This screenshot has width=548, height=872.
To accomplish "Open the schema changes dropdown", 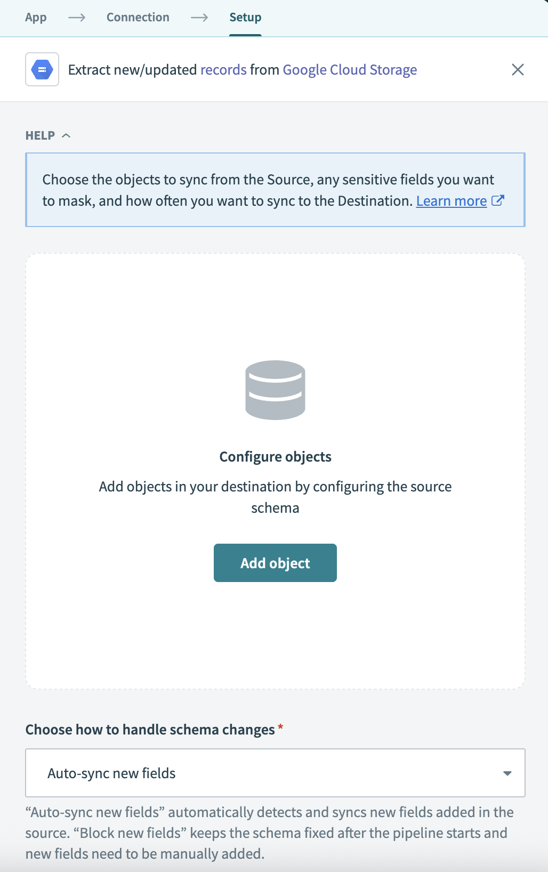I will [275, 773].
